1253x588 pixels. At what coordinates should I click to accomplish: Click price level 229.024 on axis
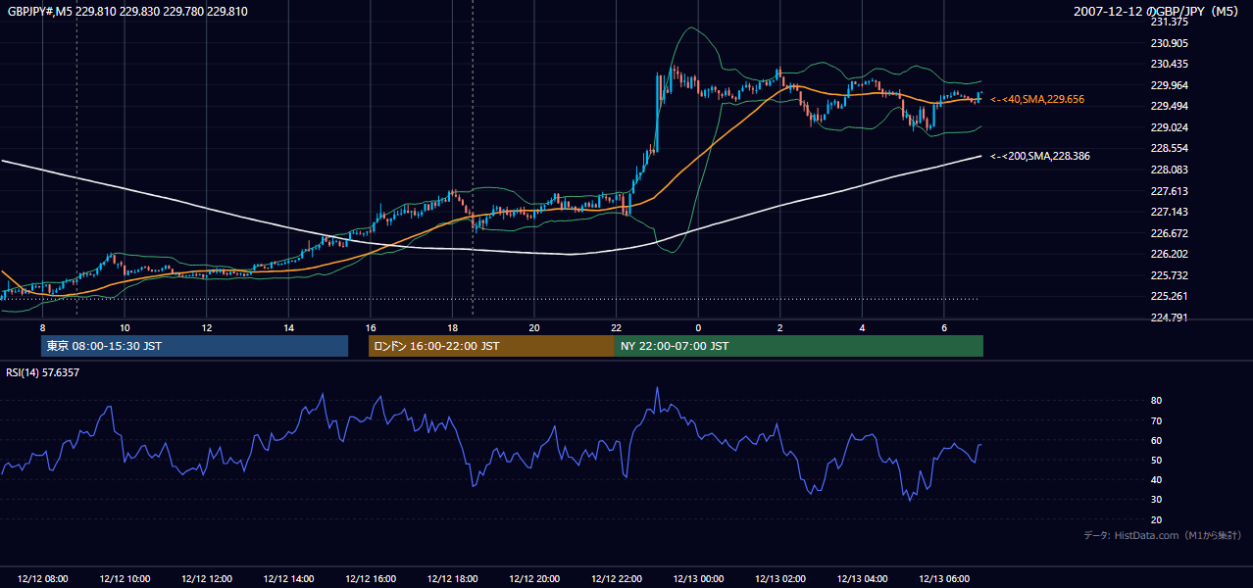click(1169, 127)
